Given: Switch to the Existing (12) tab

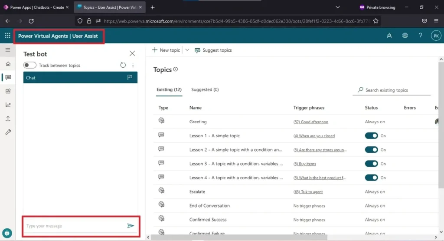Looking at the screenshot, I should [x=169, y=89].
